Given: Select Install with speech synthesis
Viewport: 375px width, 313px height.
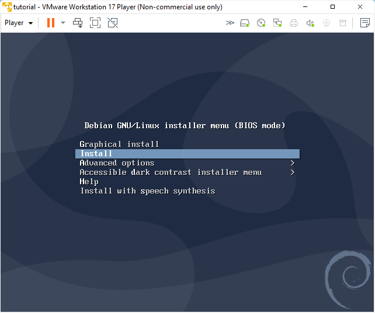Looking at the screenshot, I should point(148,191).
